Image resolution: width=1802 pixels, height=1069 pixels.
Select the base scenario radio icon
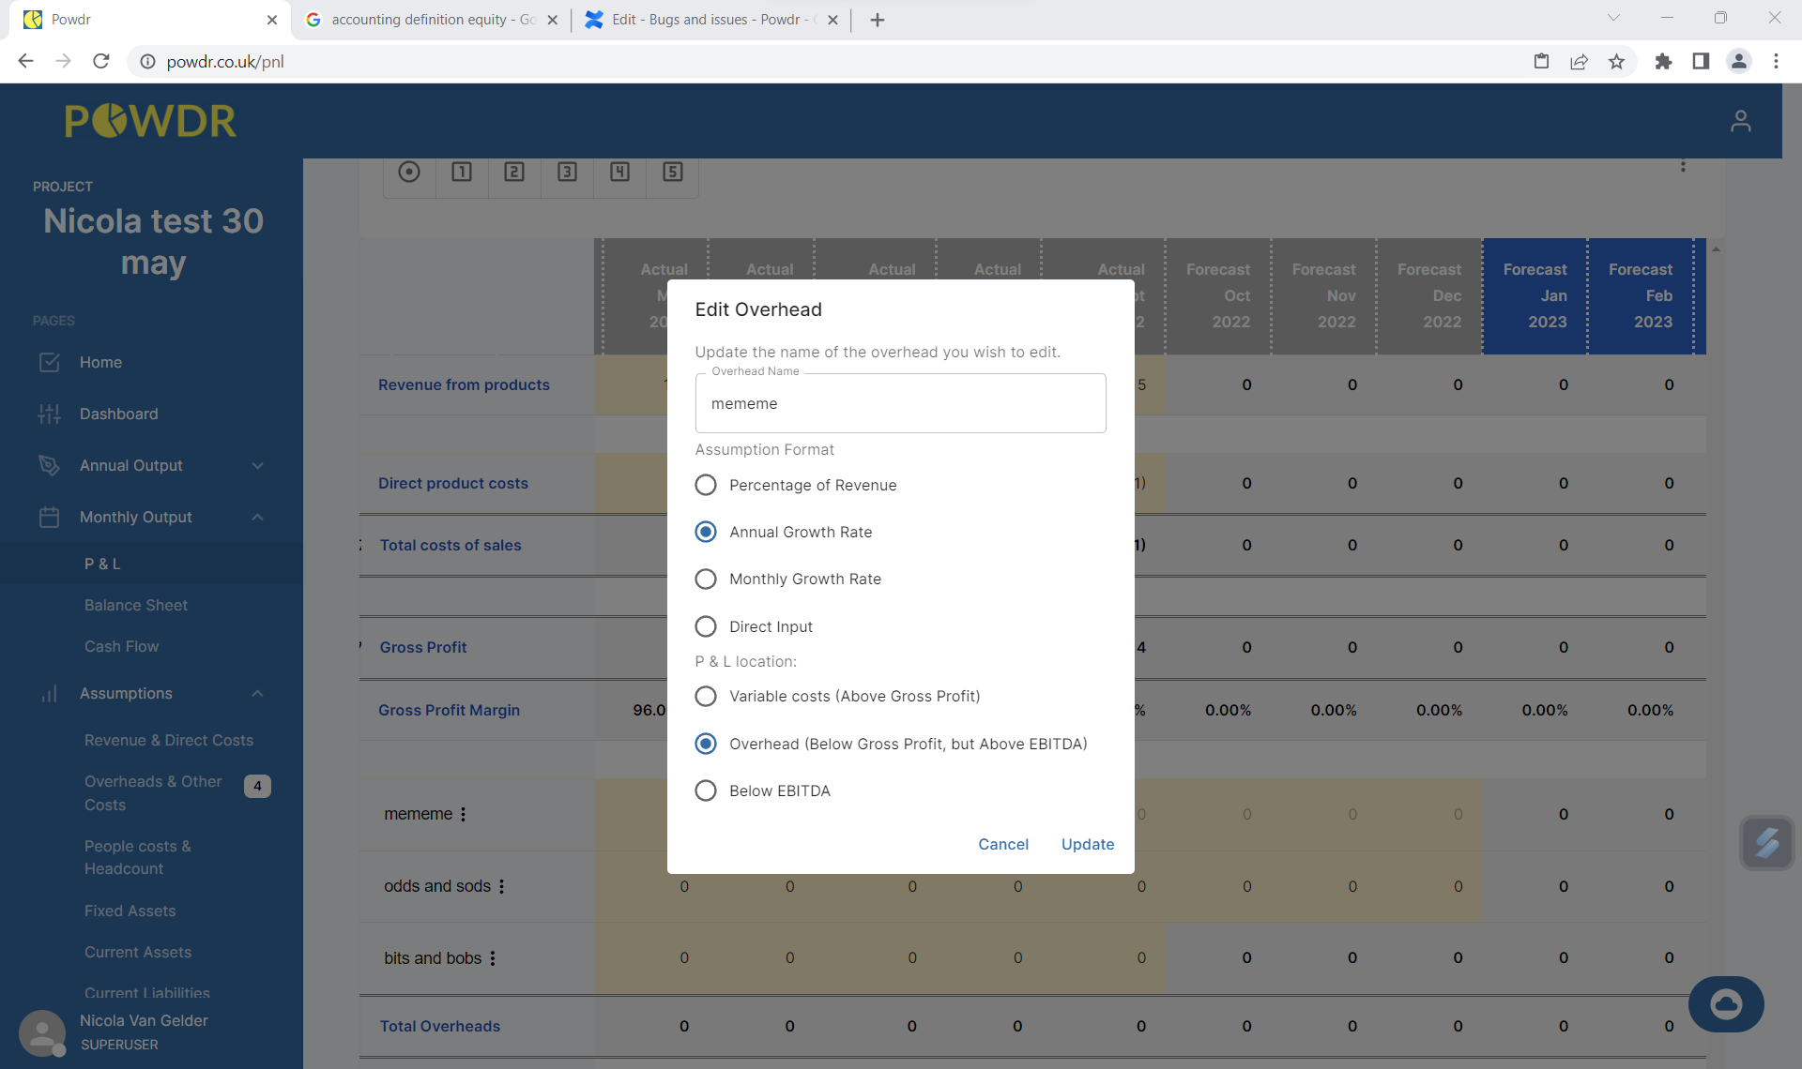[x=409, y=172]
